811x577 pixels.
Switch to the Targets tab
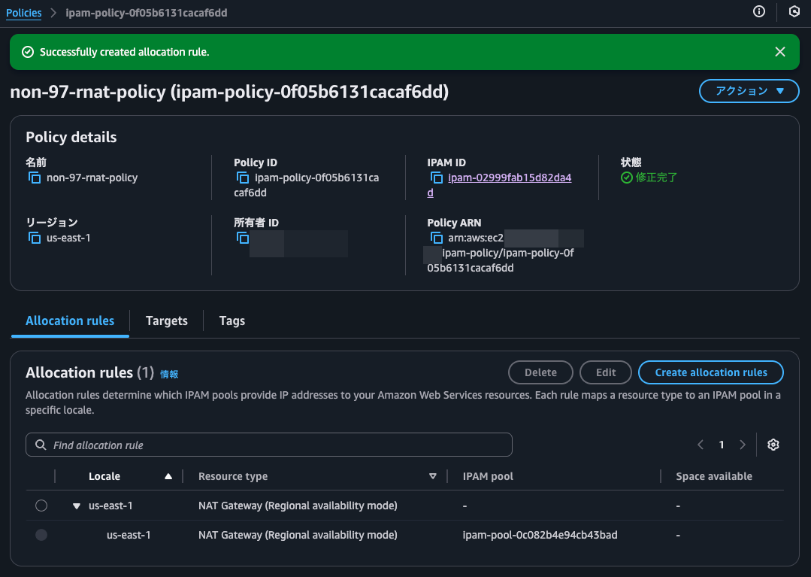166,320
